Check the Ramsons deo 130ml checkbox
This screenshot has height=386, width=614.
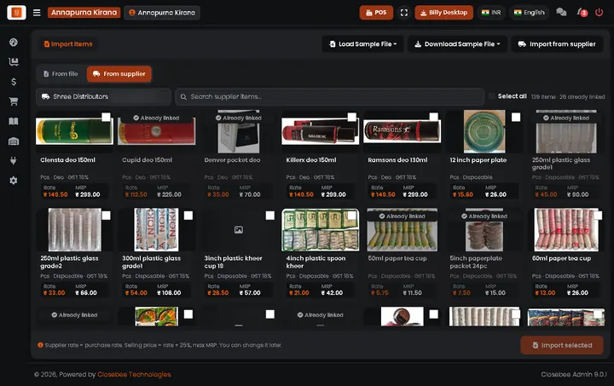[x=433, y=117]
